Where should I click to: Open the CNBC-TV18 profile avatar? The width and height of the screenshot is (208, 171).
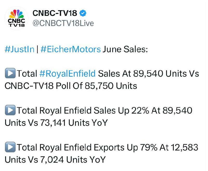point(16,18)
